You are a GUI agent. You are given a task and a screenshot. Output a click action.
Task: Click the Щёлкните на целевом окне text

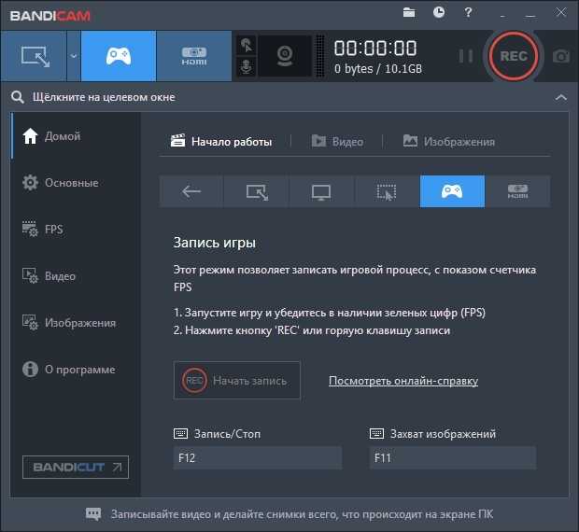(104, 97)
